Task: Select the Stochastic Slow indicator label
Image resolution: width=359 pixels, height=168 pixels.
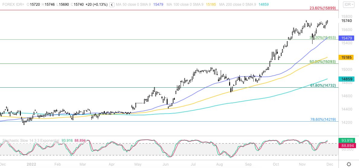Action: (31, 141)
